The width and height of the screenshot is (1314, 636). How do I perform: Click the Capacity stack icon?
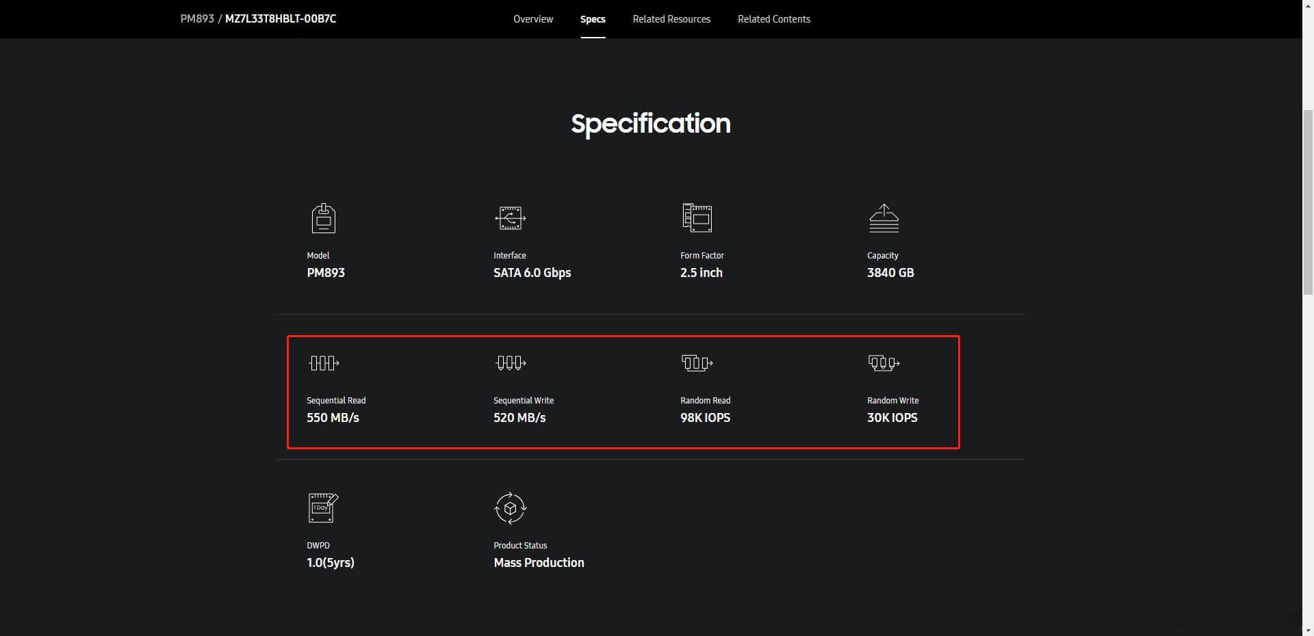[884, 218]
